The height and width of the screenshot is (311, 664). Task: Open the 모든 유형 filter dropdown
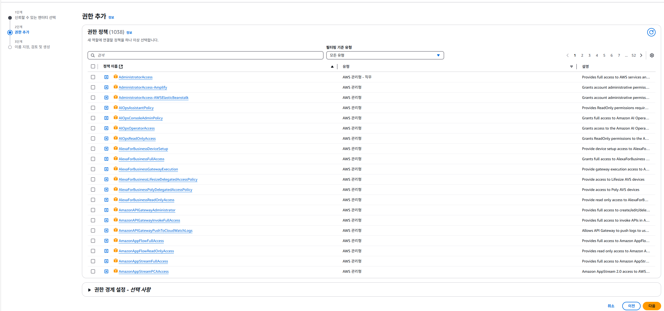(x=385, y=55)
